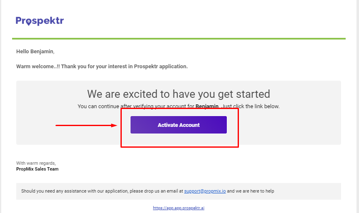Open the support@propmix.io email link
Viewport: 359px width, 213px height.
pos(205,191)
